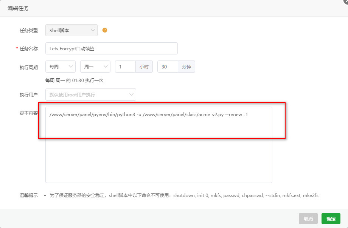Screen dimensions: 348x228
Task: Focus the minute input showing 30
Action: coord(168,67)
